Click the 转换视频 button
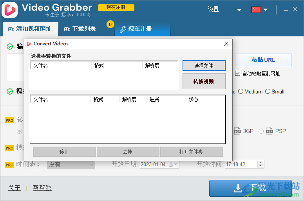This screenshot has width=304, height=201. pos(204,81)
